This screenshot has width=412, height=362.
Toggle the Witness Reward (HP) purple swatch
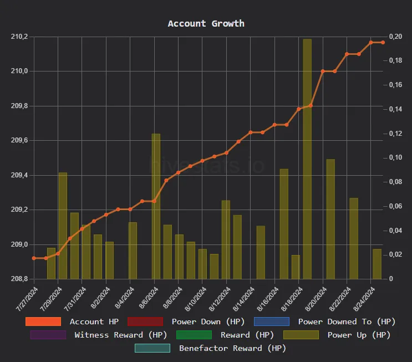[x=48, y=335]
